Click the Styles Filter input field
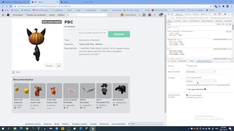Image resolution: width=234 pixels, height=131 pixels. click(191, 24)
